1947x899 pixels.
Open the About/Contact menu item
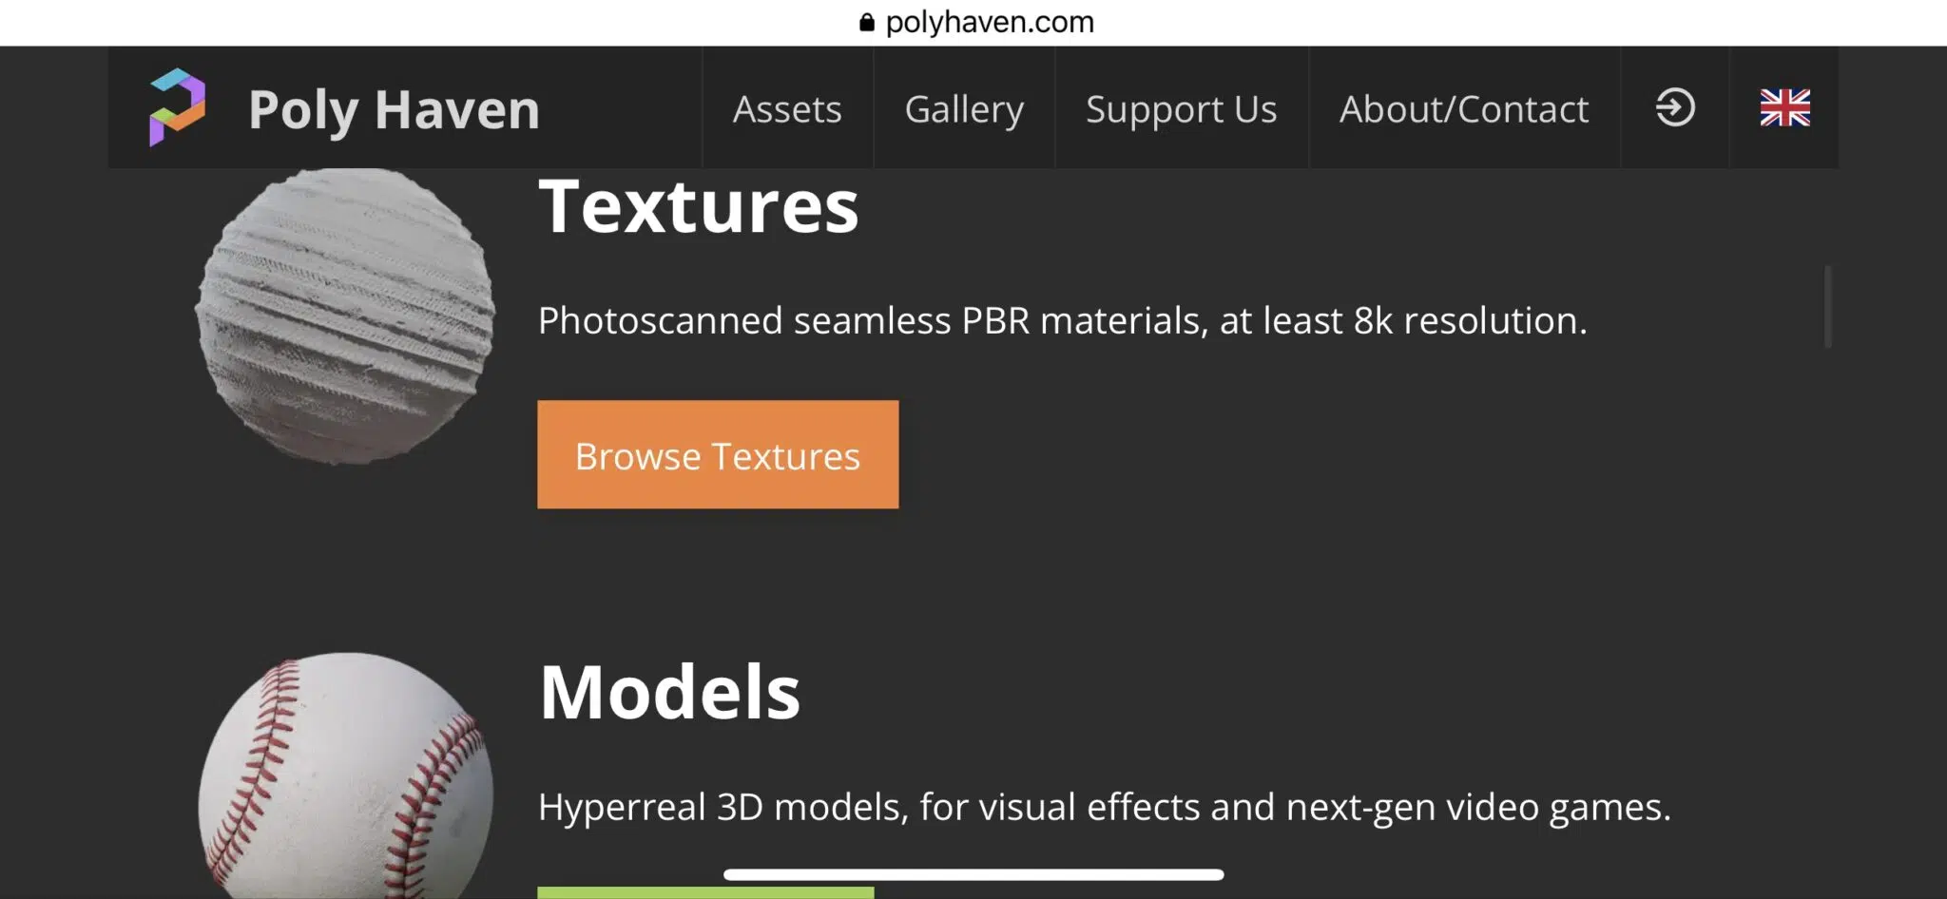coord(1463,109)
